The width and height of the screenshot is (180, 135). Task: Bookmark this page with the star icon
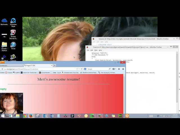(77, 69)
